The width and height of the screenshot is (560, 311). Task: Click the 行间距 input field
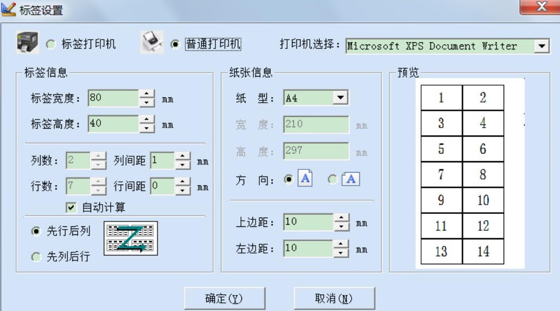click(x=162, y=186)
